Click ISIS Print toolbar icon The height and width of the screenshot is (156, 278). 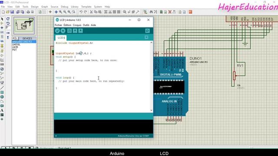[28, 12]
